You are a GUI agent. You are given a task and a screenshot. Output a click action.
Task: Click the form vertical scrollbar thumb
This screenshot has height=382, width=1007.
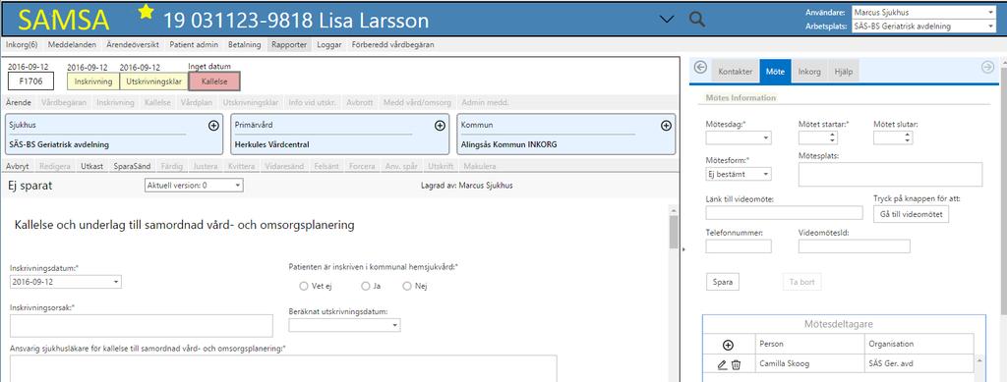(673, 232)
